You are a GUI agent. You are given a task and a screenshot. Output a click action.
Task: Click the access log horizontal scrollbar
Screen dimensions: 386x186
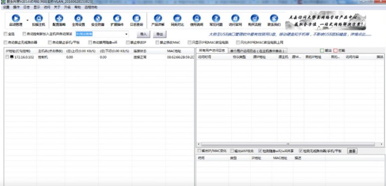coord(288,144)
